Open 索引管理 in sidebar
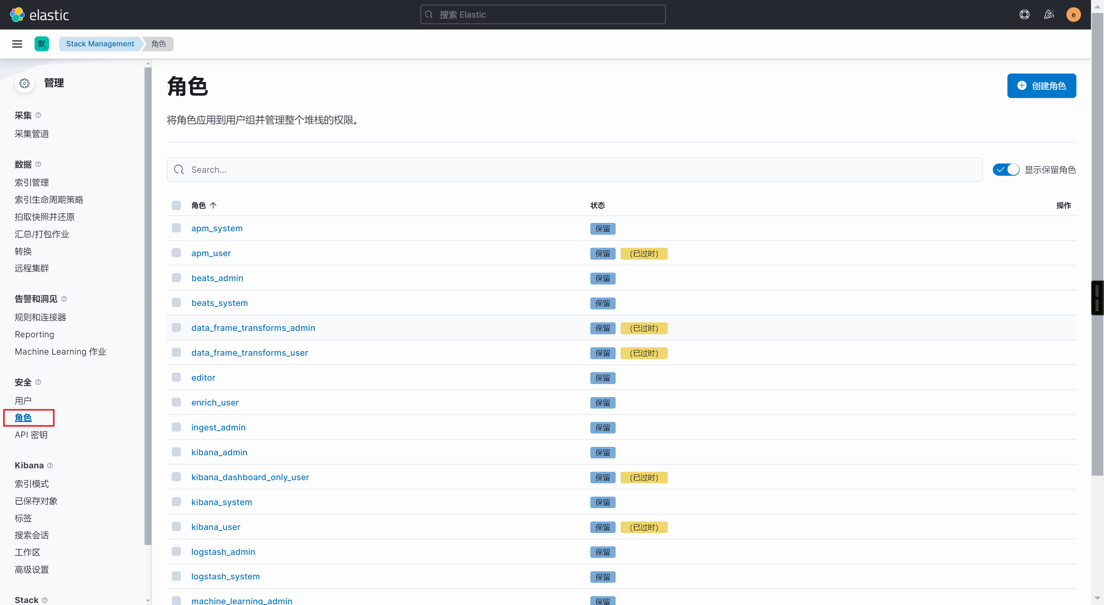The height and width of the screenshot is (605, 1104). coord(32,182)
